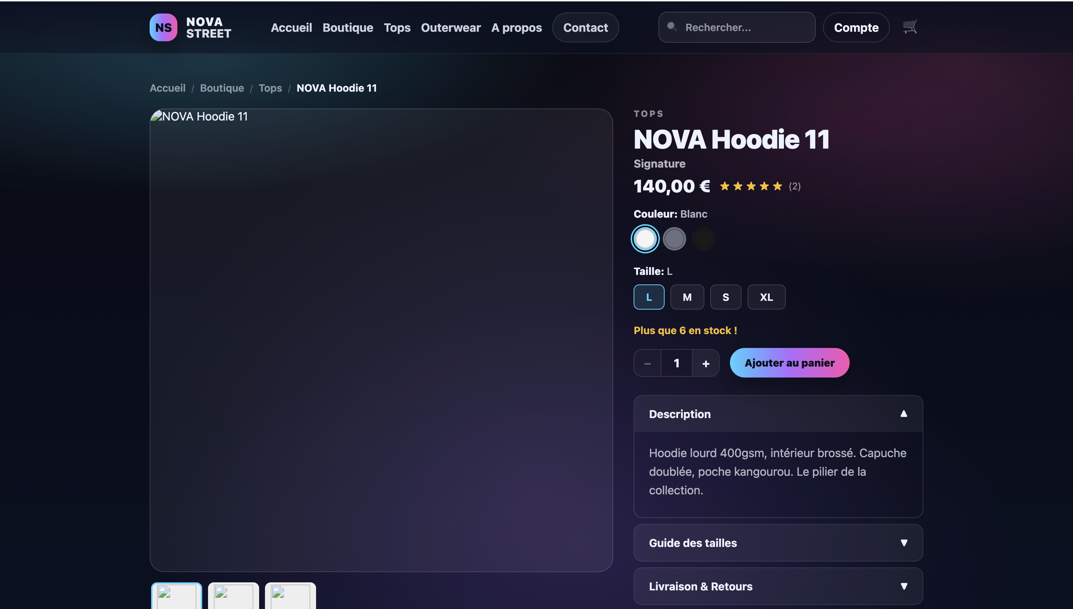
Task: Open the shopping cart icon
Action: [x=909, y=27]
